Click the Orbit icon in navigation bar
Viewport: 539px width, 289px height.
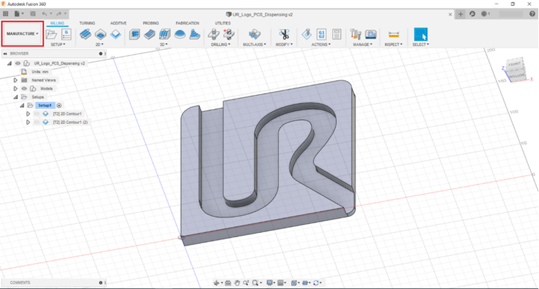click(216, 283)
